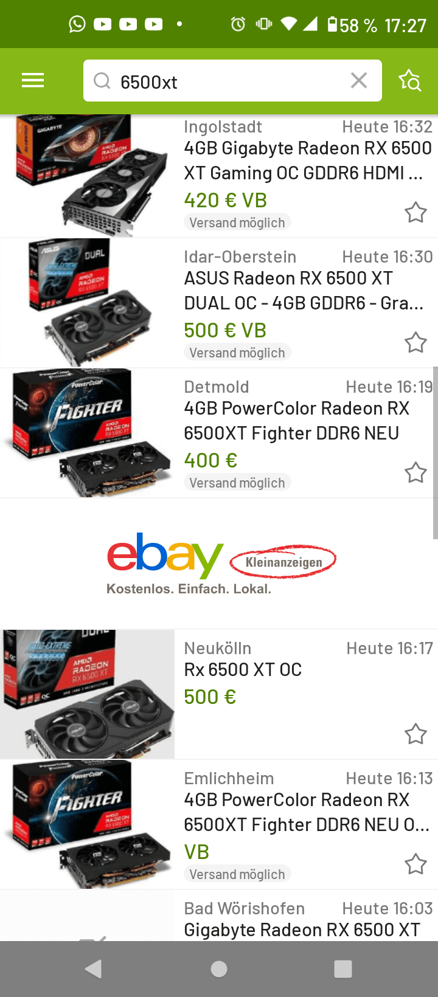Open the Neukölln ASUS card thumbnail
Screen dimensions: 438x997
pos(88,694)
